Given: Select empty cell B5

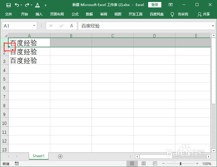Looking at the screenshot, I should pyautogui.click(x=71, y=78).
